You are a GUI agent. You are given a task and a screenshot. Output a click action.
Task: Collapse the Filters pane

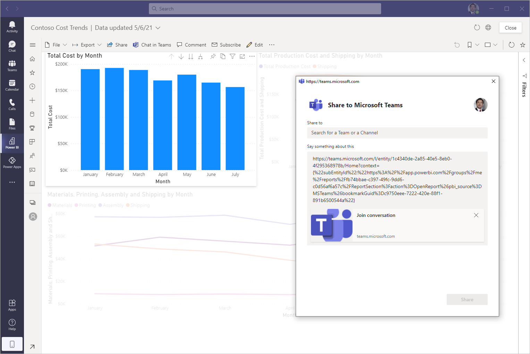(524, 60)
